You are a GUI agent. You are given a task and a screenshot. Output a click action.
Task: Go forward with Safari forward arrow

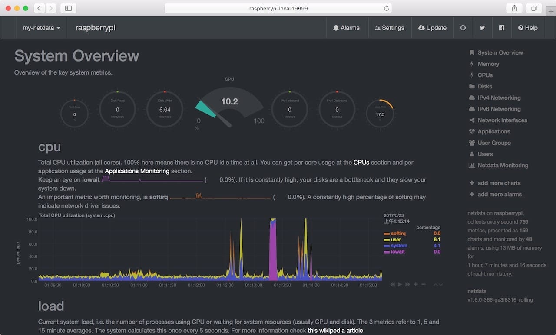coord(51,8)
